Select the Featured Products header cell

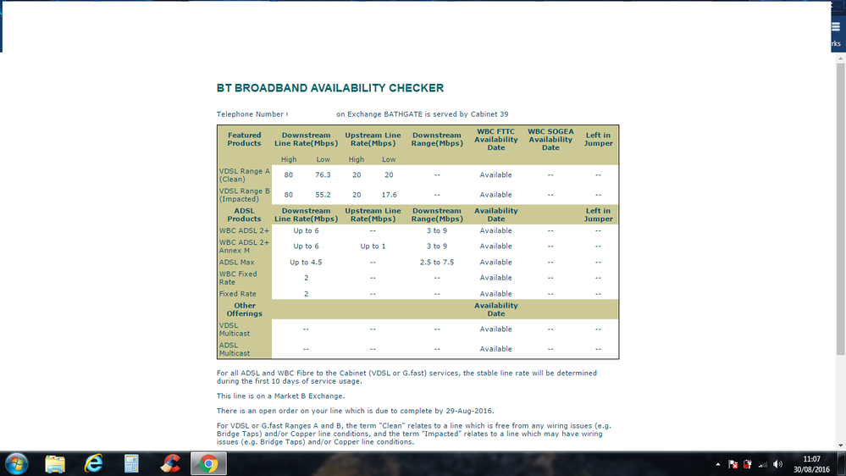pyautogui.click(x=244, y=139)
